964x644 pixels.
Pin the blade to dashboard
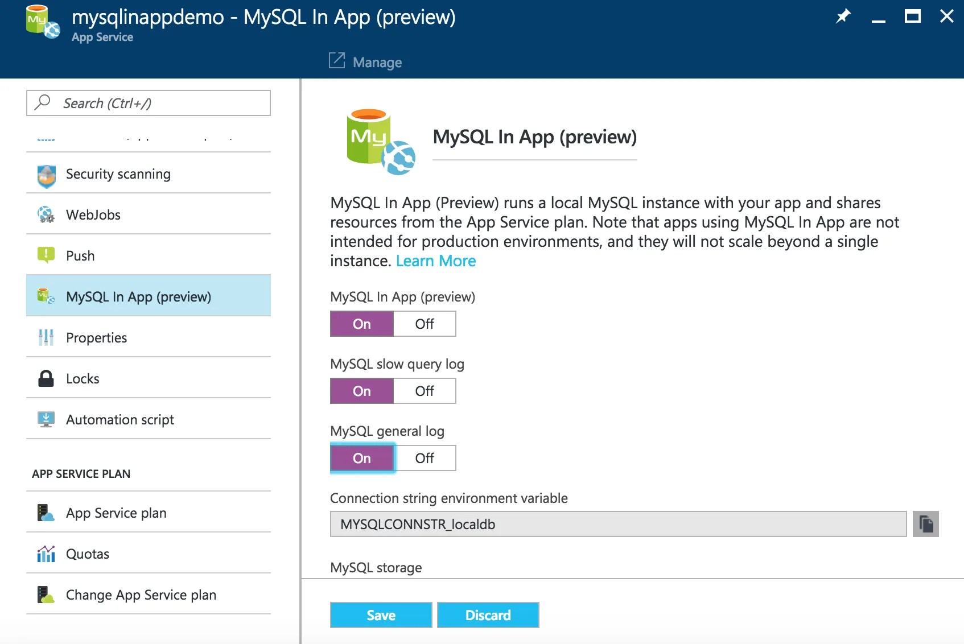pos(843,16)
